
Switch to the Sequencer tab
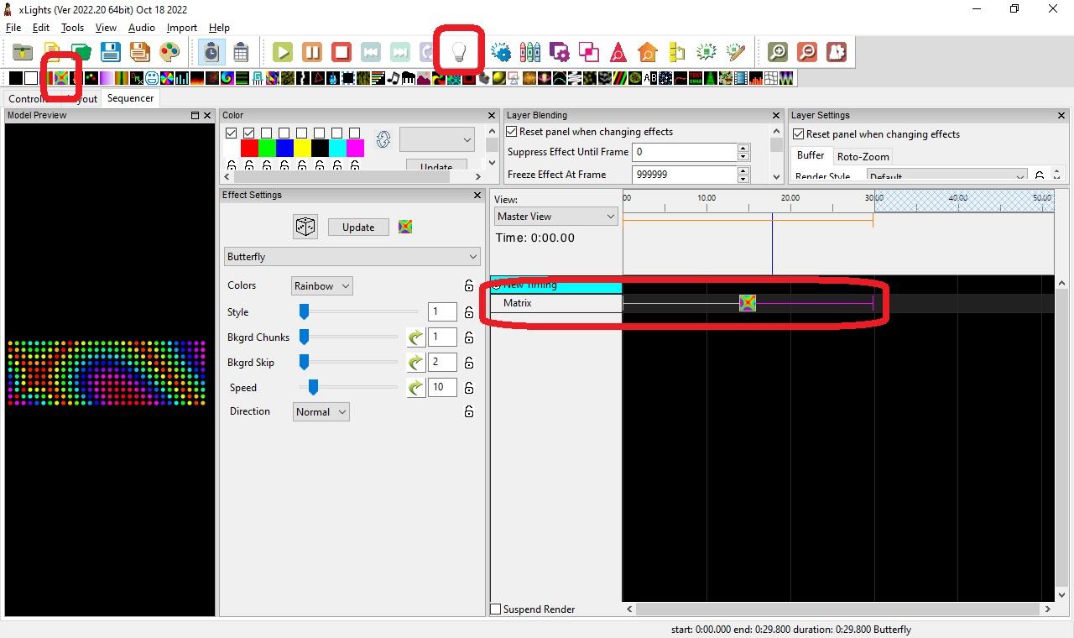[130, 98]
